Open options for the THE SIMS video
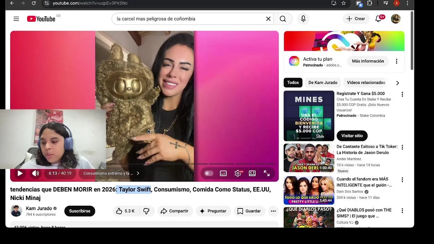The image size is (434, 244). point(402,211)
